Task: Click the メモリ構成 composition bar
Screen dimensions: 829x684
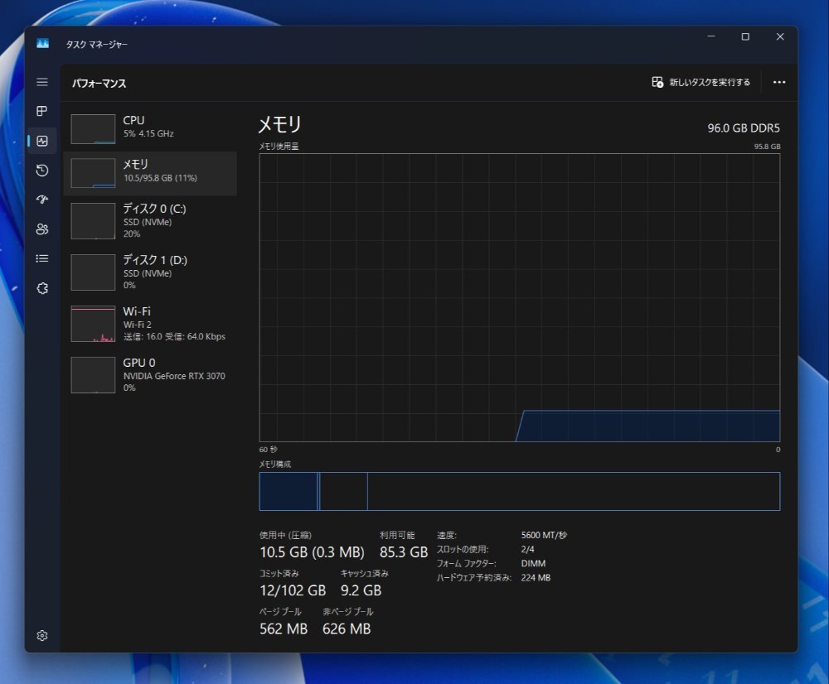Action: point(519,491)
